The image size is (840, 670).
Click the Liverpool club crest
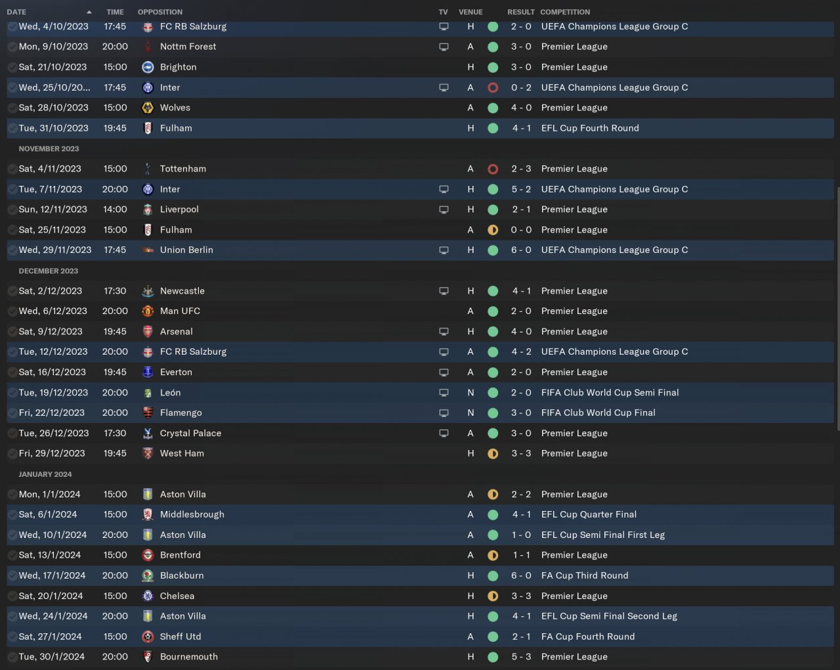pyautogui.click(x=148, y=210)
